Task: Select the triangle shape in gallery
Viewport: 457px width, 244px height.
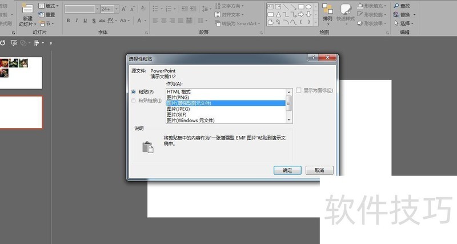Action: pos(278,14)
